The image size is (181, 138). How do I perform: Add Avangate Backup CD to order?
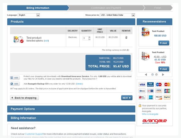[x=15, y=84]
